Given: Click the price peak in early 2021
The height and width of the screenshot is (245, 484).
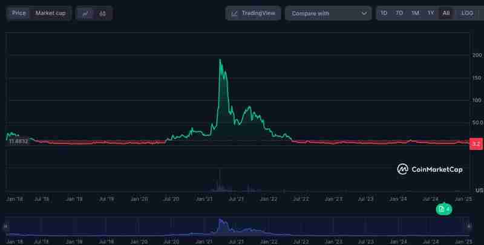Looking at the screenshot, I should 220,60.
